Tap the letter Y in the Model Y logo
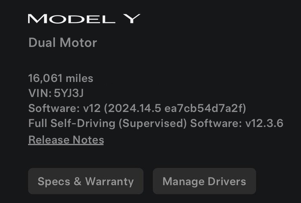 click(x=132, y=19)
